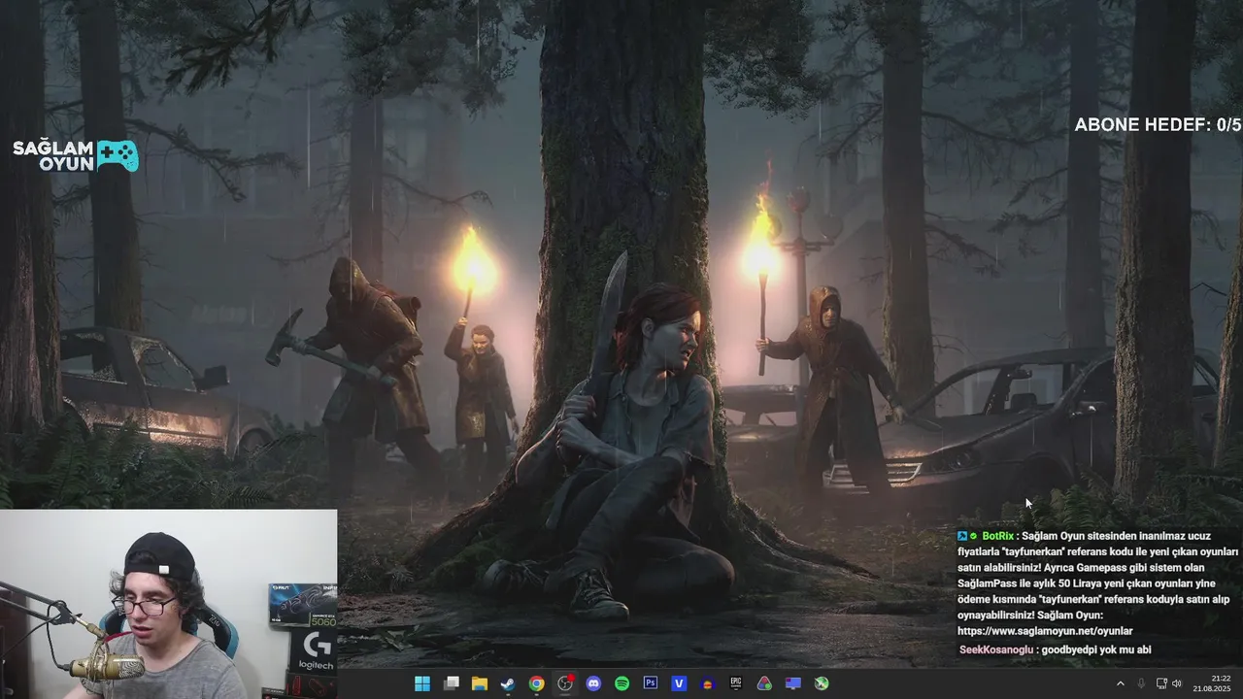Open Epic Games Launcher from the taskbar
The height and width of the screenshot is (699, 1243).
(736, 683)
